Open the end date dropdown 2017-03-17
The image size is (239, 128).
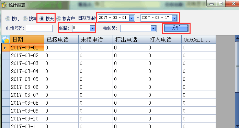point(174,18)
